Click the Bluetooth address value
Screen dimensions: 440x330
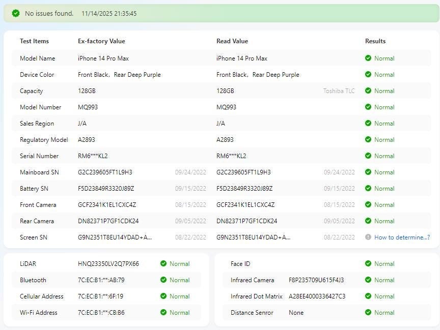(101, 280)
